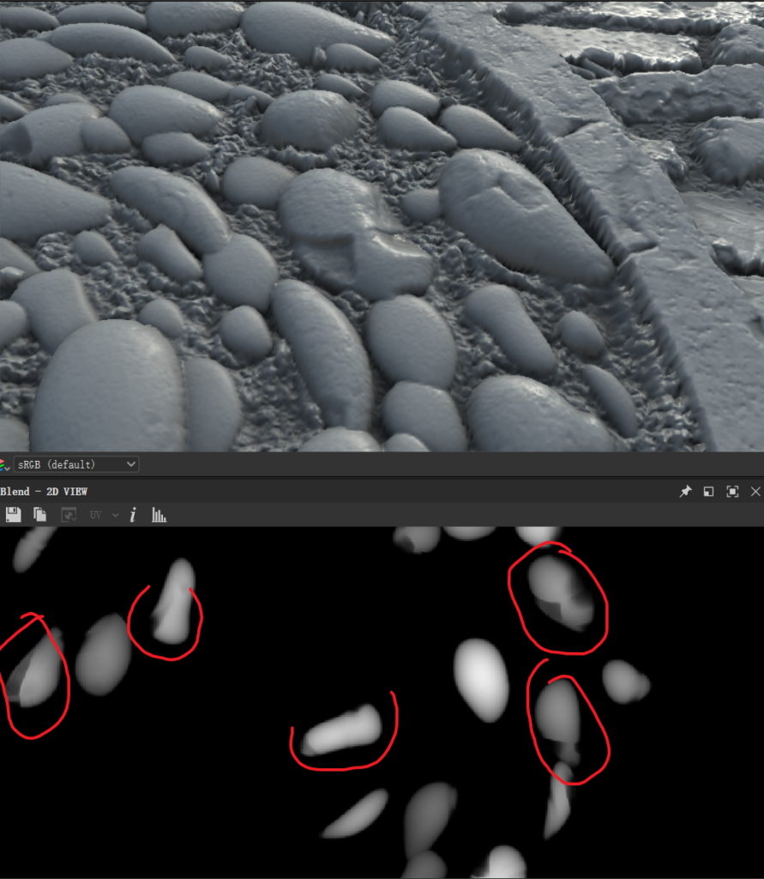
Task: Toggle the histogram display in 2D view
Action: 159,515
